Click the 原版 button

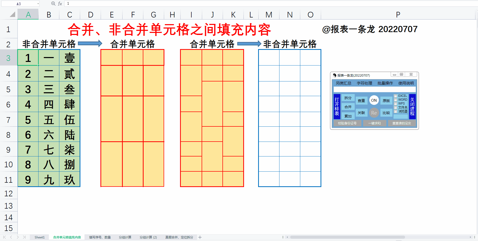(386, 100)
